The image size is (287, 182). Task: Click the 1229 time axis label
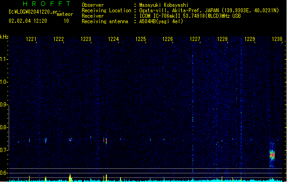tap(250, 39)
